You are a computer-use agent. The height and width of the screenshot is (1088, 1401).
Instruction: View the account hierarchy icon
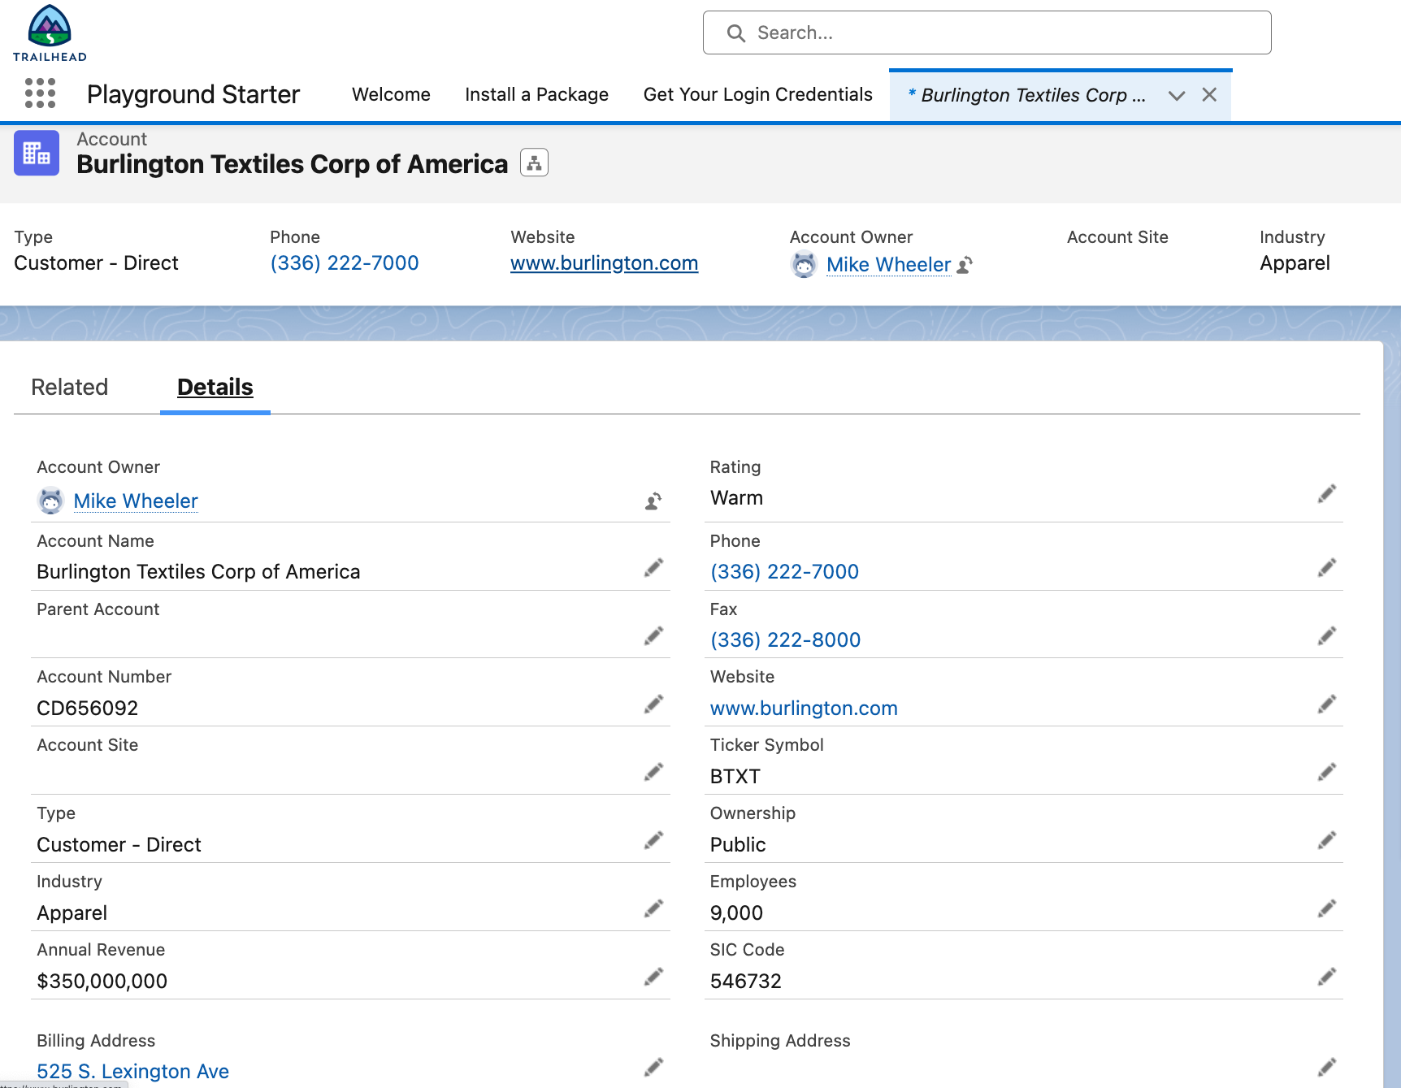coord(534,163)
